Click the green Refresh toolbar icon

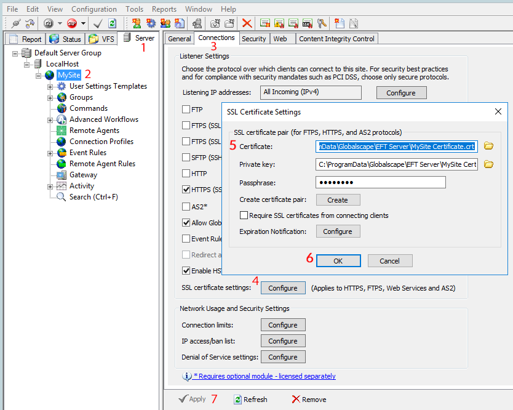coord(111,23)
